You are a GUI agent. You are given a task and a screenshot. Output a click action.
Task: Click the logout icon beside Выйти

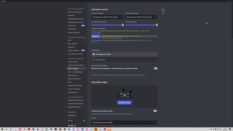tap(84, 120)
